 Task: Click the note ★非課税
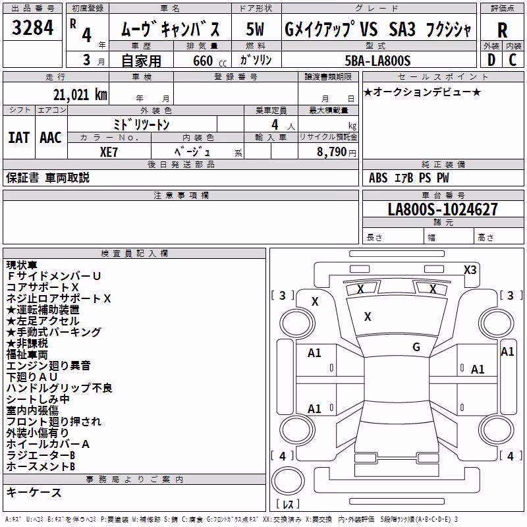(27, 343)
